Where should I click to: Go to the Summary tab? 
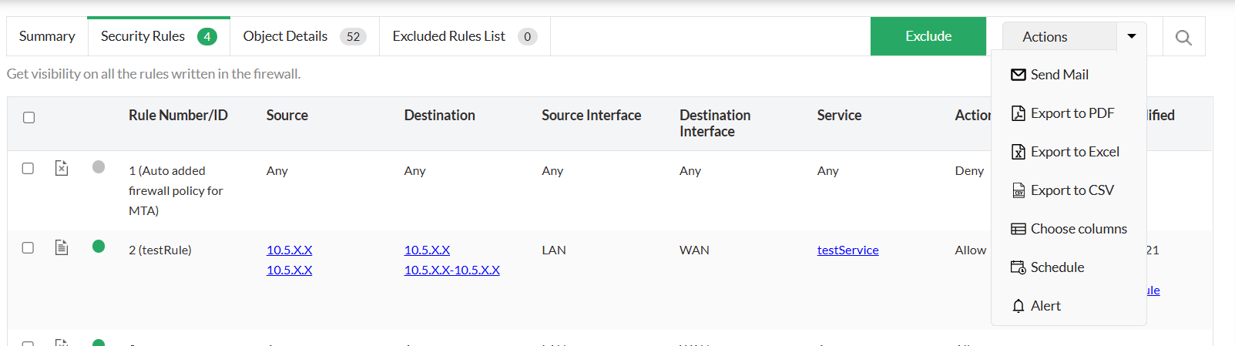[47, 36]
